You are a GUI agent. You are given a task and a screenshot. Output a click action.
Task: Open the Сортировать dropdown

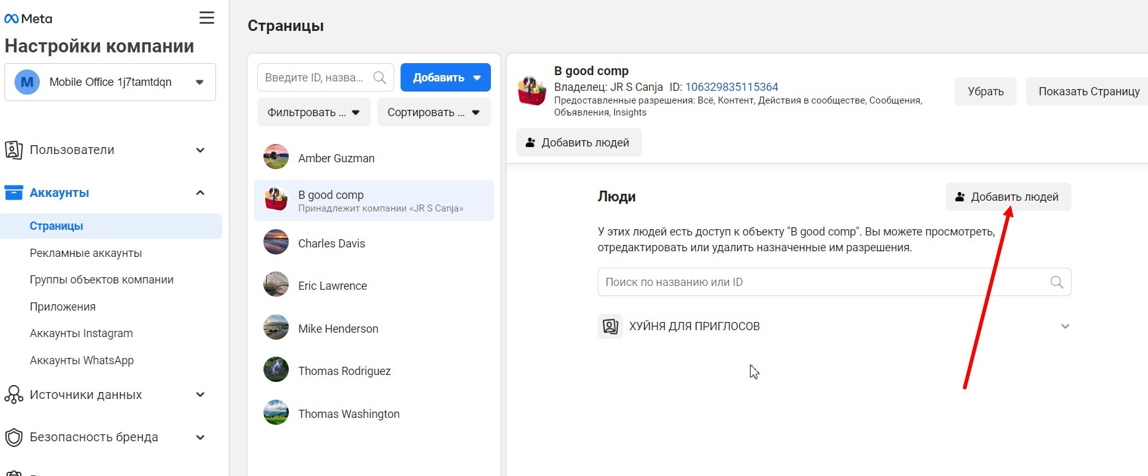(434, 112)
